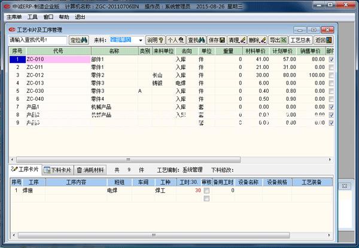The height and width of the screenshot is (248, 359).
Task: Click the red logo of 工艺卡片及工序管理 window
Action: (12, 30)
